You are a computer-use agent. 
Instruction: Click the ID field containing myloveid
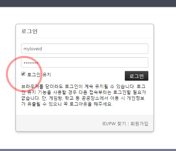pyautogui.click(x=85, y=49)
